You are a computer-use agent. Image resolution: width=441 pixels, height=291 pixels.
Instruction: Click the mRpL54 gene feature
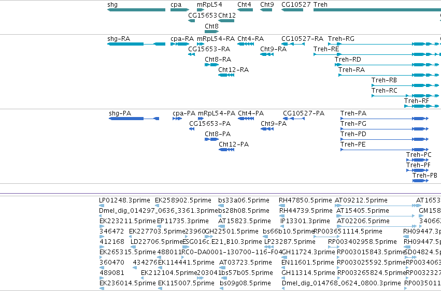click(201, 10)
